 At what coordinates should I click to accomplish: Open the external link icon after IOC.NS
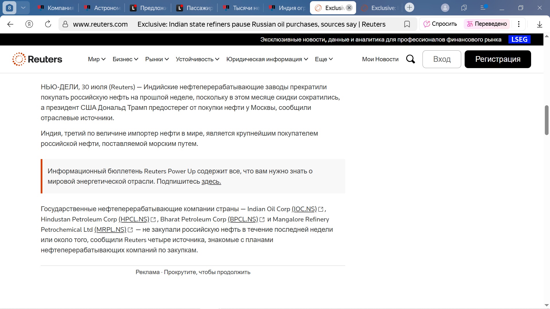(x=321, y=209)
